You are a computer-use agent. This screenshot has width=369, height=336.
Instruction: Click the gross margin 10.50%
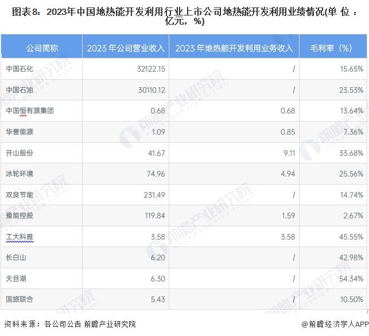(x=352, y=299)
